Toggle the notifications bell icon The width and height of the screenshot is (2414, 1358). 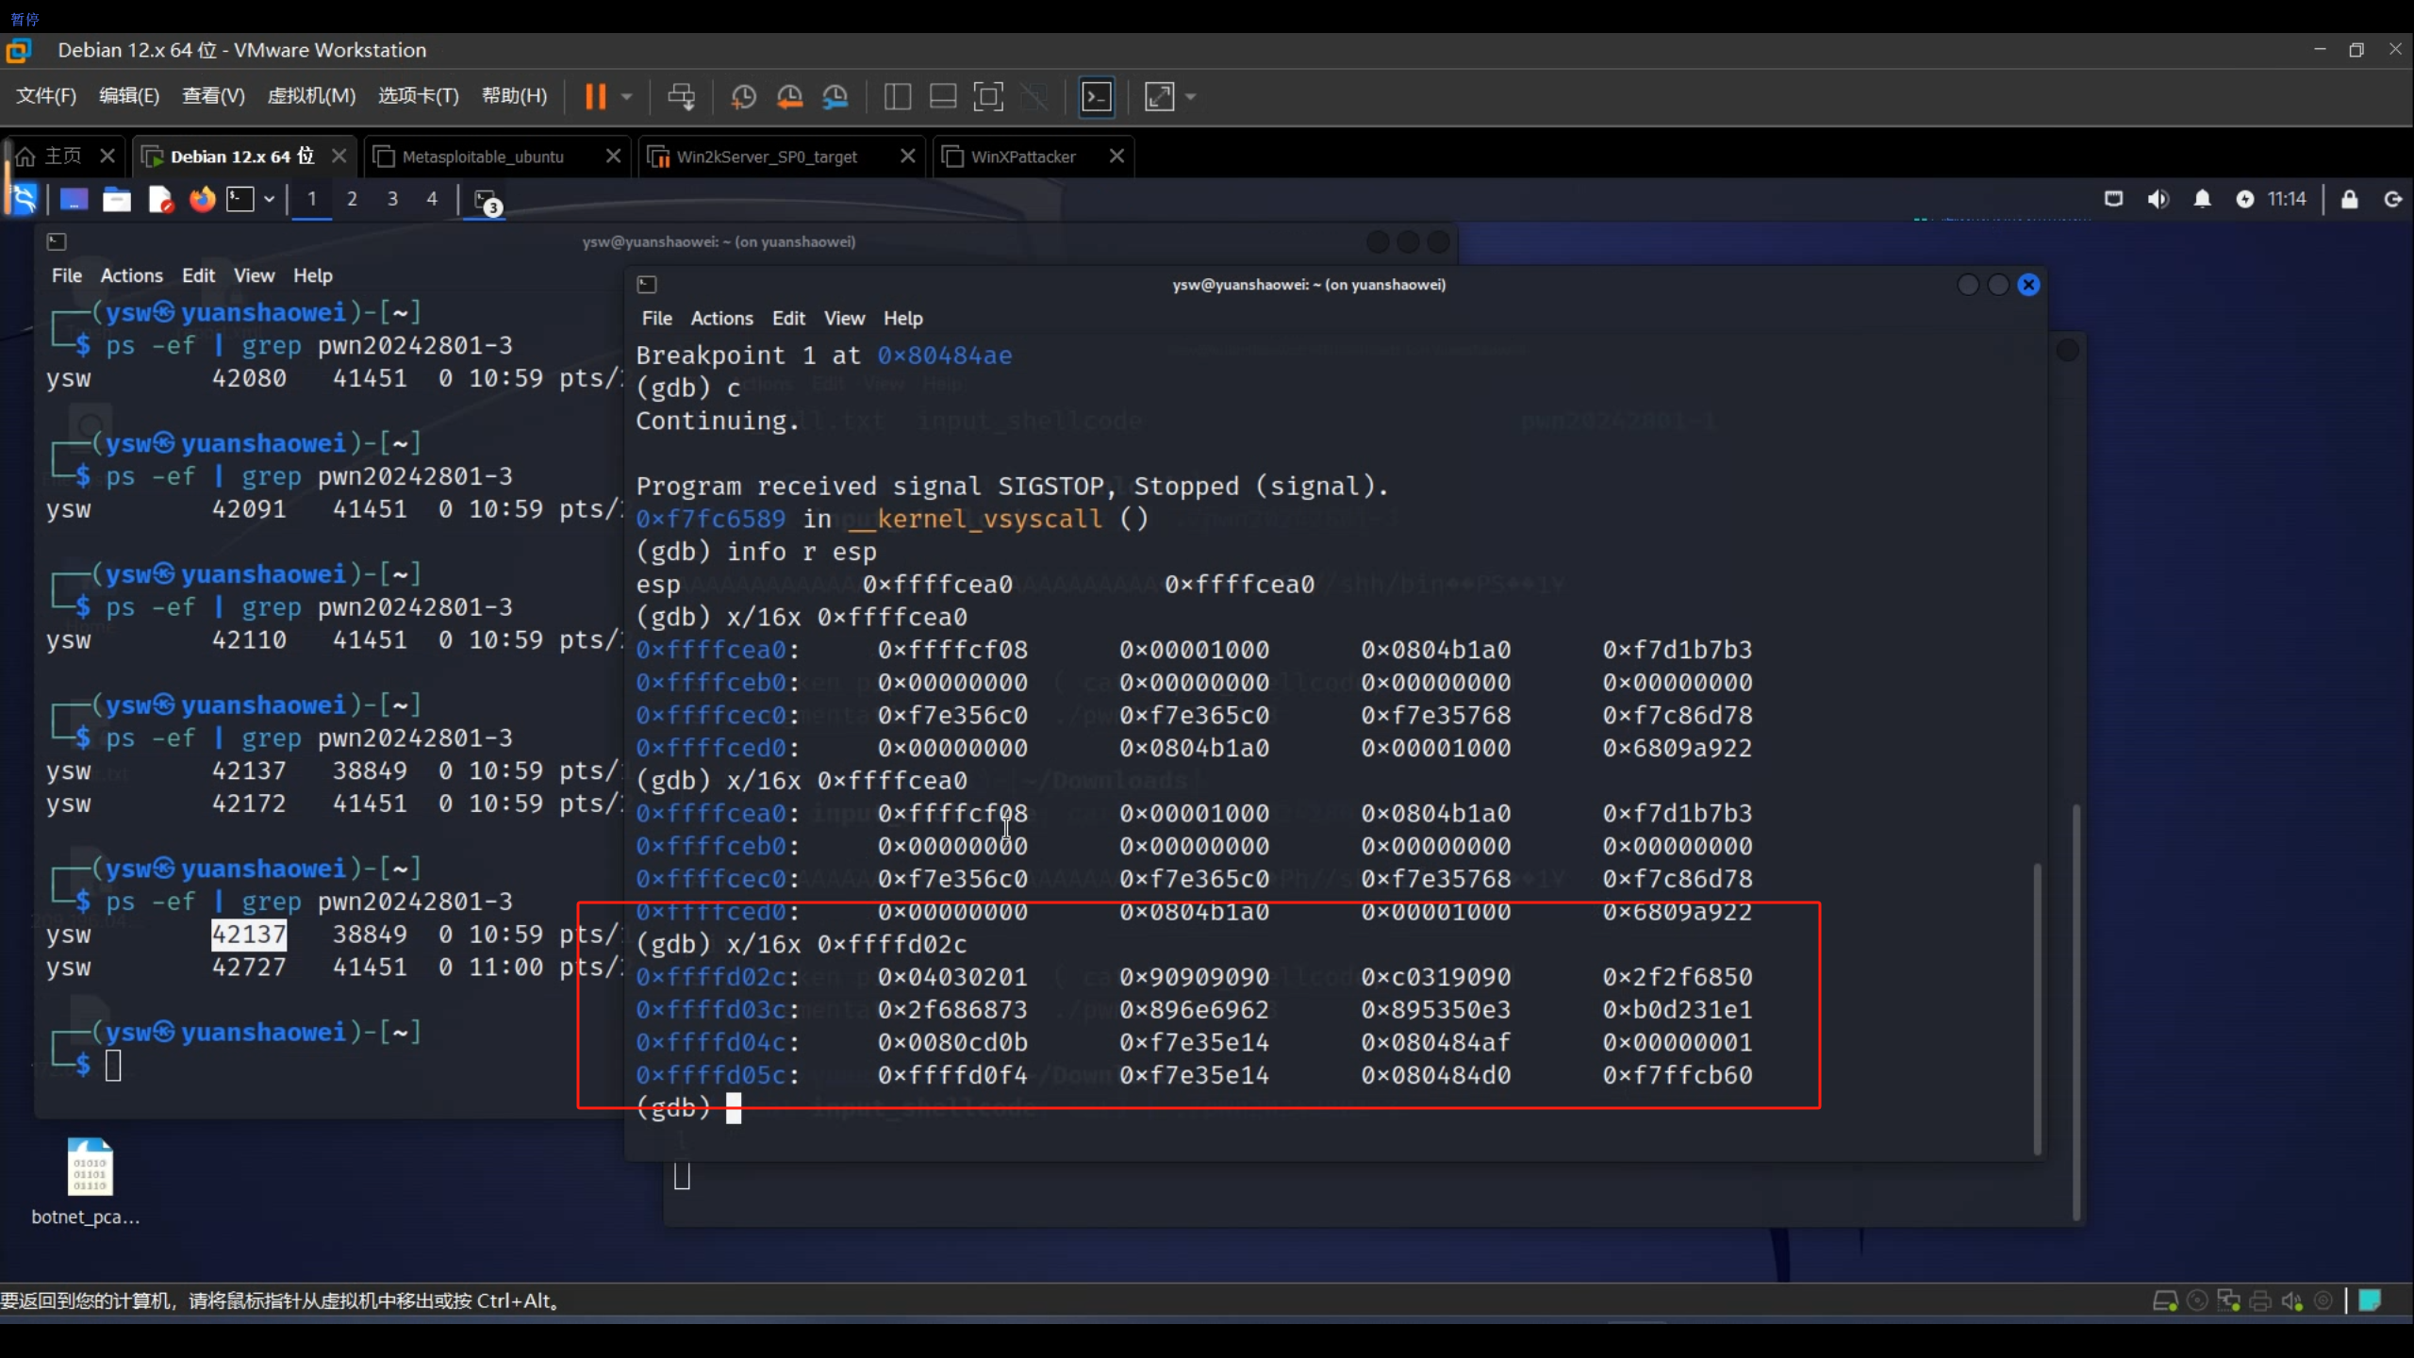coord(2202,199)
